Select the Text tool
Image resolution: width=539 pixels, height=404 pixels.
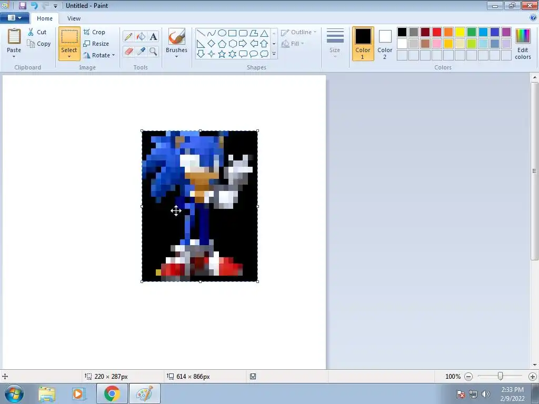click(153, 36)
